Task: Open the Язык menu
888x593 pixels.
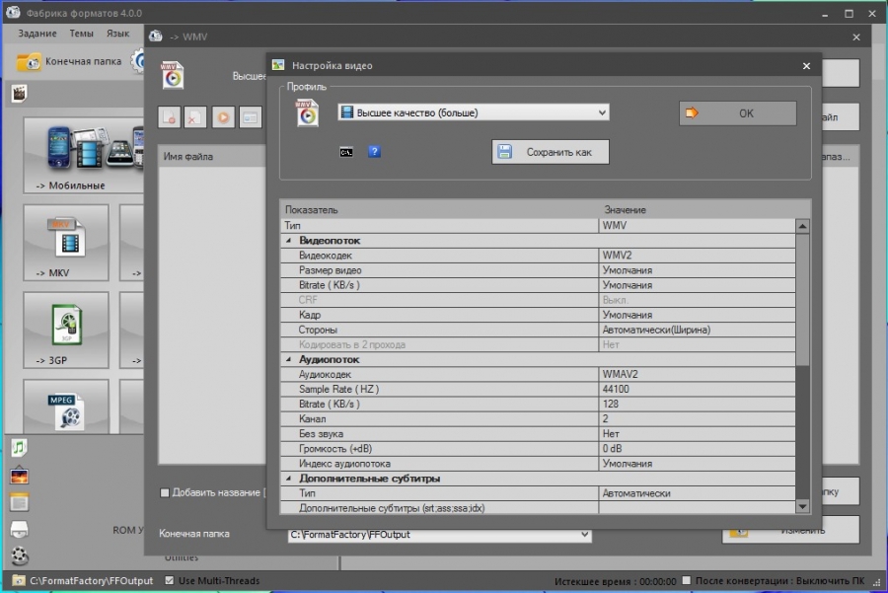Action: coord(117,34)
